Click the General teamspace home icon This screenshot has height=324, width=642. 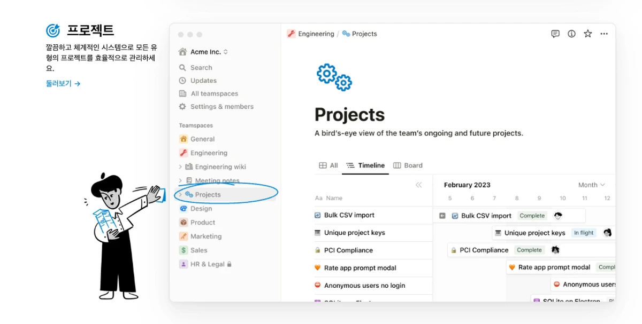tap(184, 139)
